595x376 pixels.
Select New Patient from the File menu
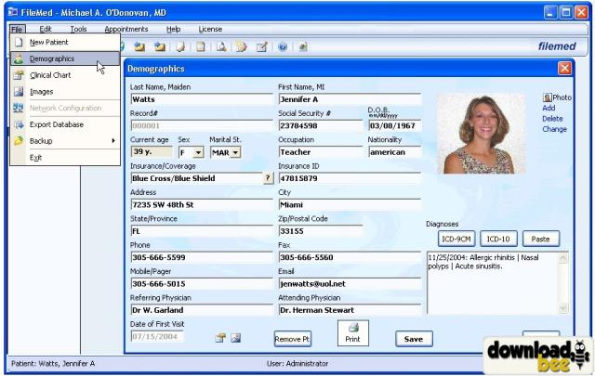point(50,43)
